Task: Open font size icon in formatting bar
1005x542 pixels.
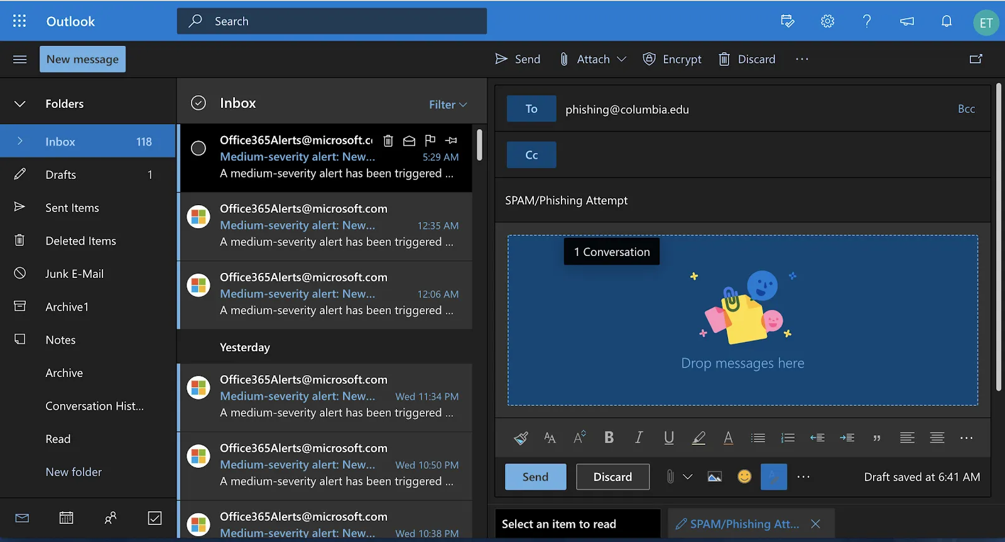Action: coord(580,437)
